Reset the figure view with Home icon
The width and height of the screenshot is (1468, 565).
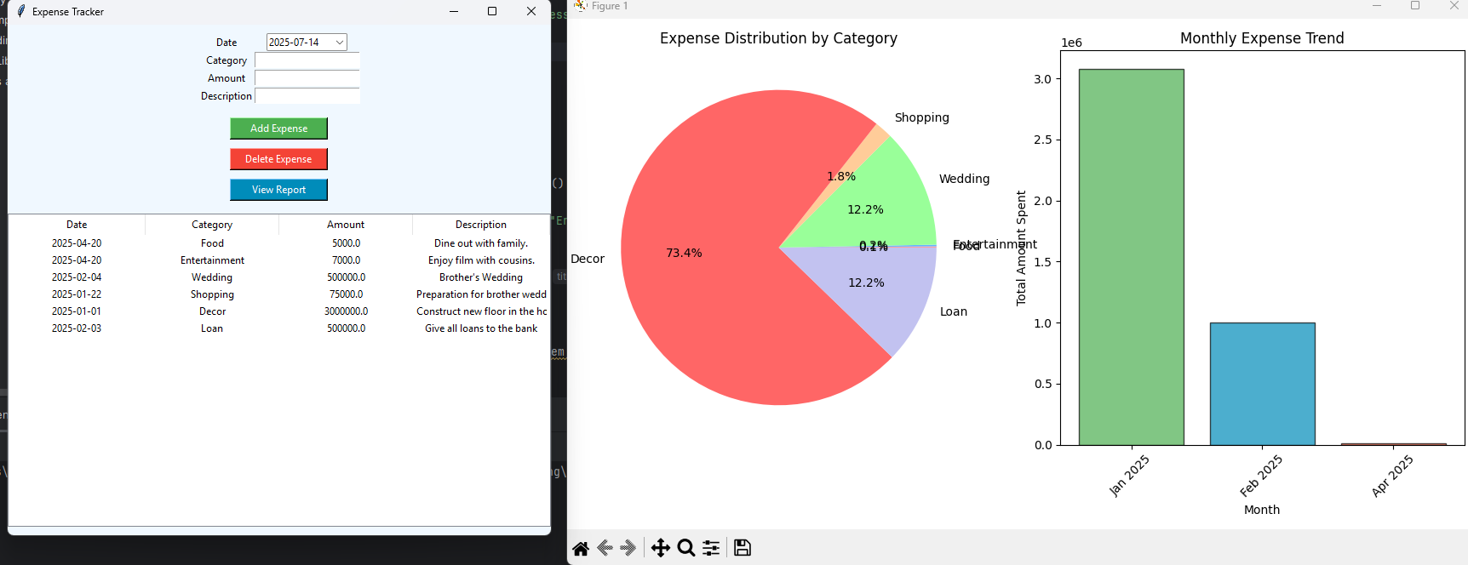tap(581, 548)
